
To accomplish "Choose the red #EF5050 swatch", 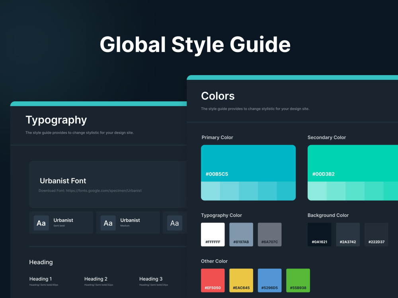I will tap(213, 280).
